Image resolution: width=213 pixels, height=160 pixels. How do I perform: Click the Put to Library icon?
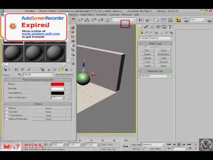point(42,69)
